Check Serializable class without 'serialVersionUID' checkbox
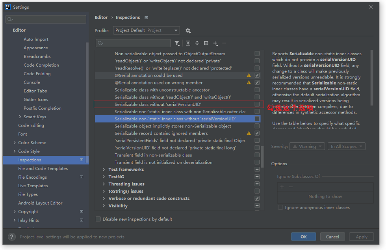386x250 pixels. pyautogui.click(x=257, y=104)
